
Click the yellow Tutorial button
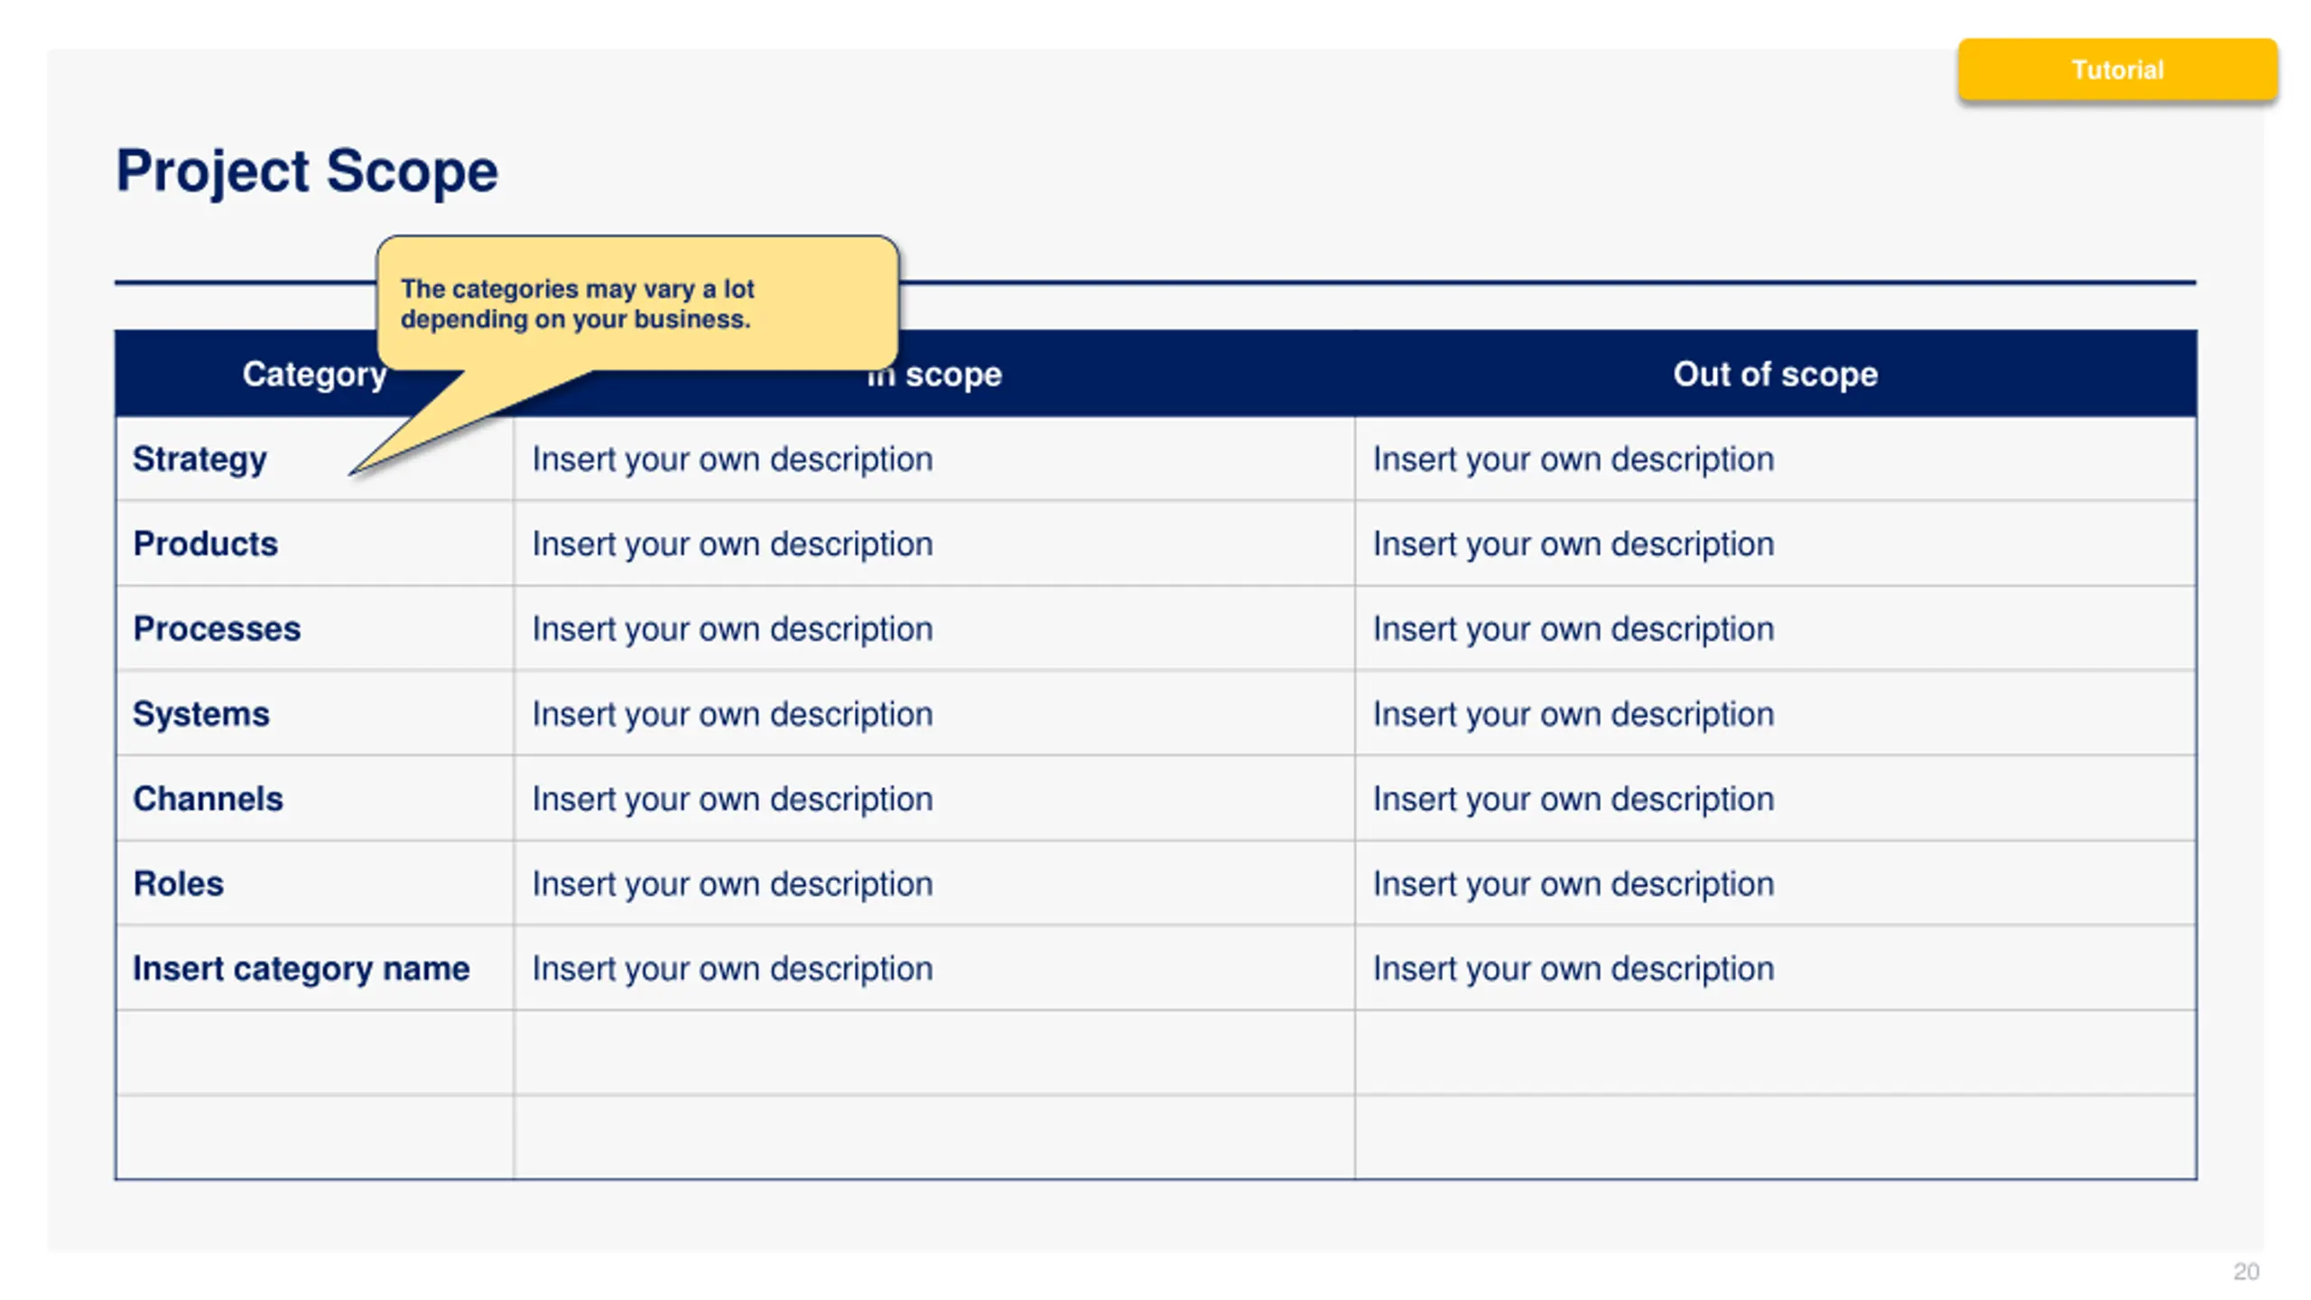point(2117,70)
